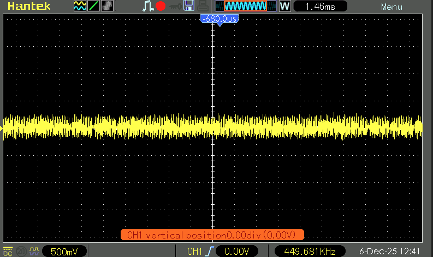Click the printer icon in toolbar
This screenshot has height=257, width=433.
pos(202,7)
